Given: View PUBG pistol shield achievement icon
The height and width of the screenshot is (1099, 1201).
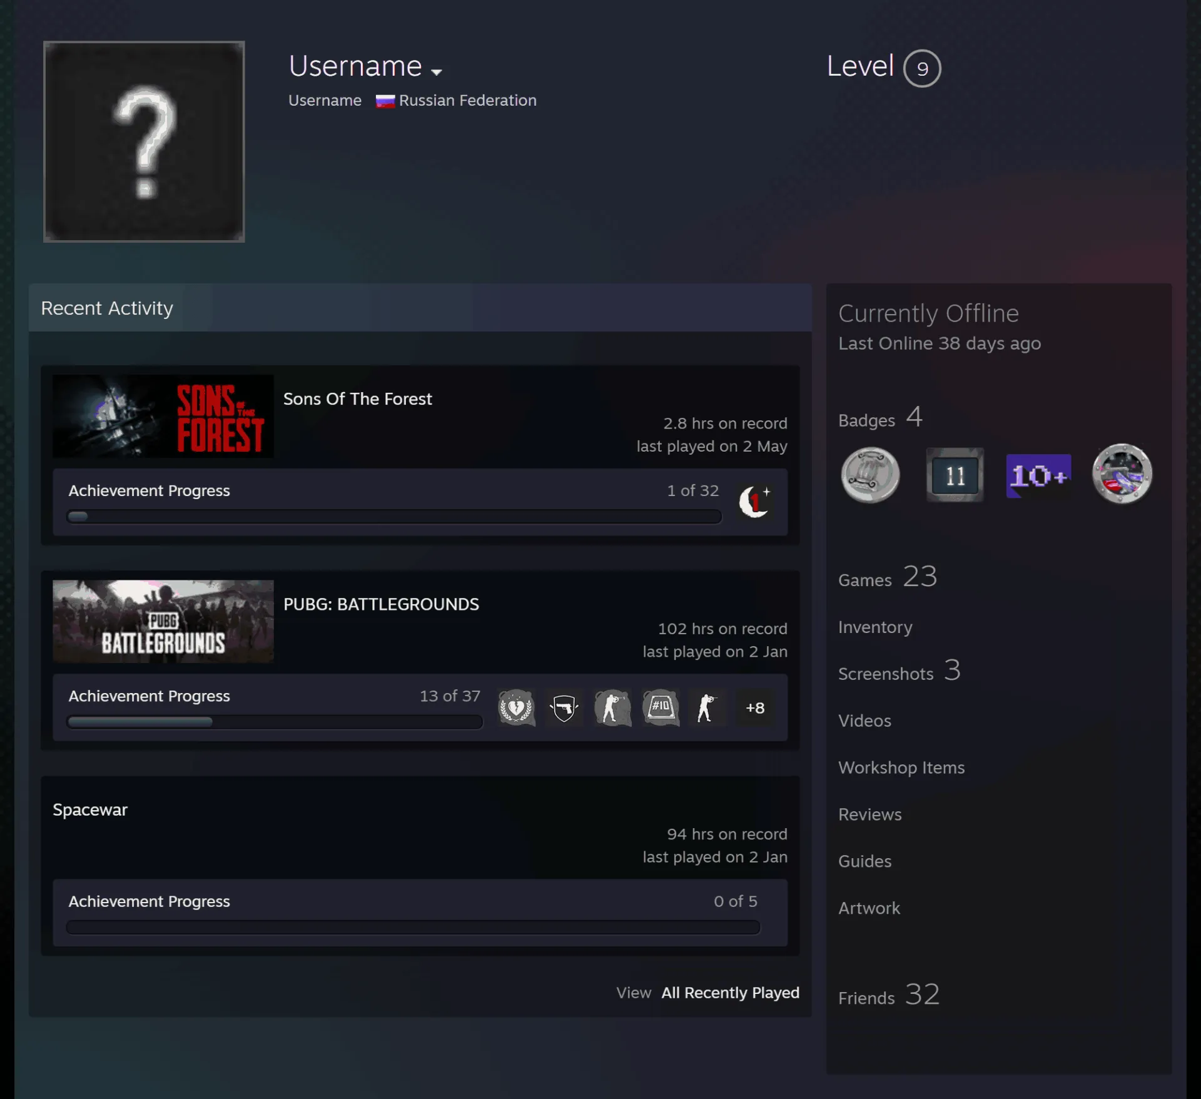Looking at the screenshot, I should [x=564, y=707].
